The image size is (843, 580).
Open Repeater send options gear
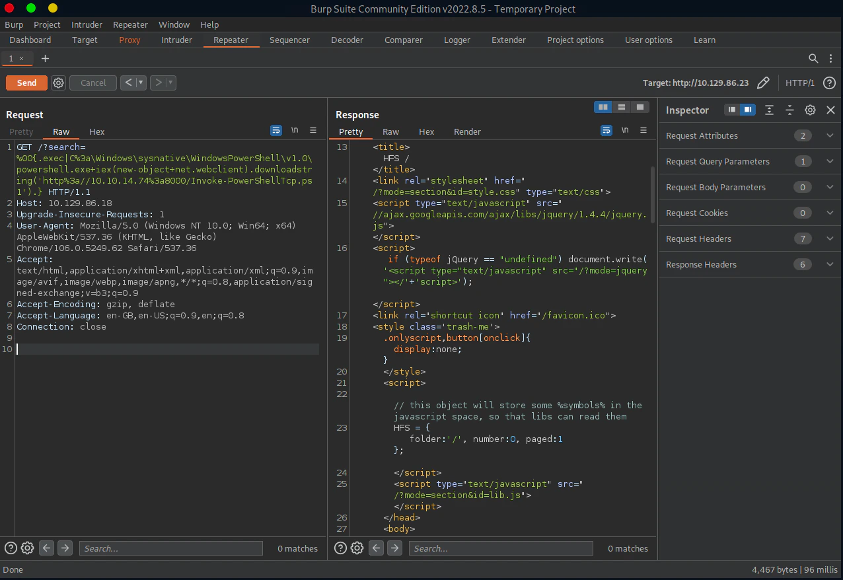click(x=59, y=83)
